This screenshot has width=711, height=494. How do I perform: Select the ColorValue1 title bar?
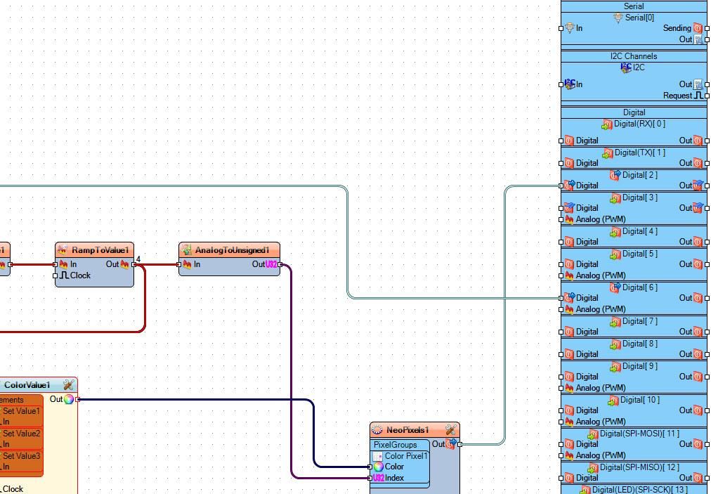(38, 385)
